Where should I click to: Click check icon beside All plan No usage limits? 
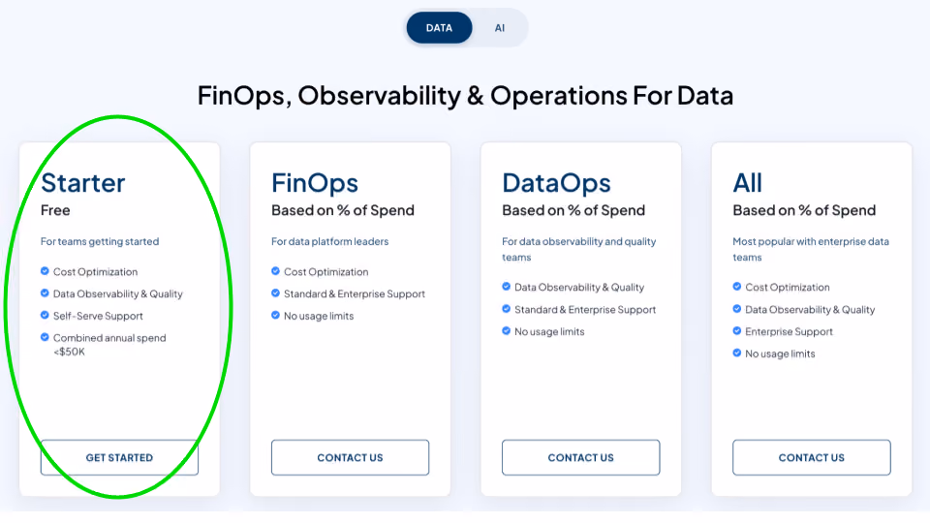point(736,353)
